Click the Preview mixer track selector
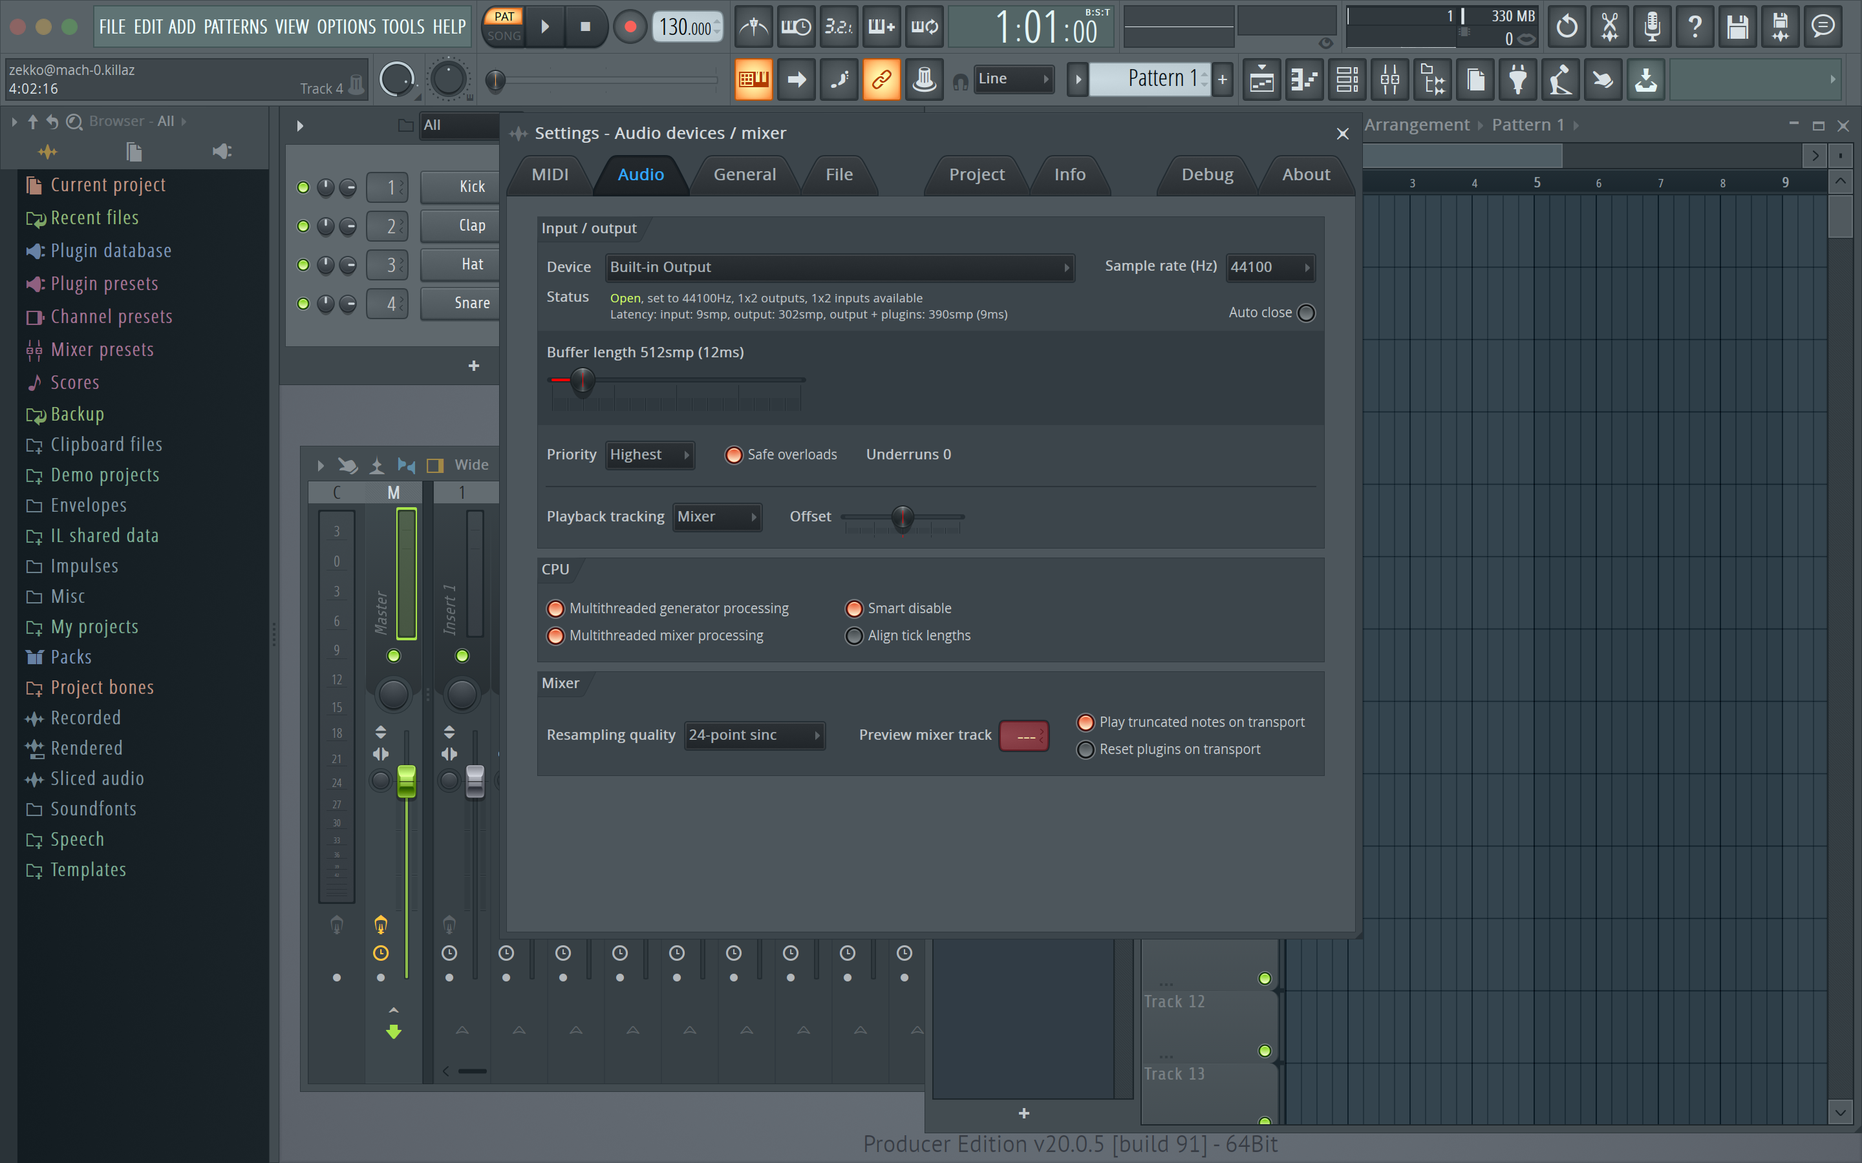The width and height of the screenshot is (1862, 1163). tap(1023, 736)
